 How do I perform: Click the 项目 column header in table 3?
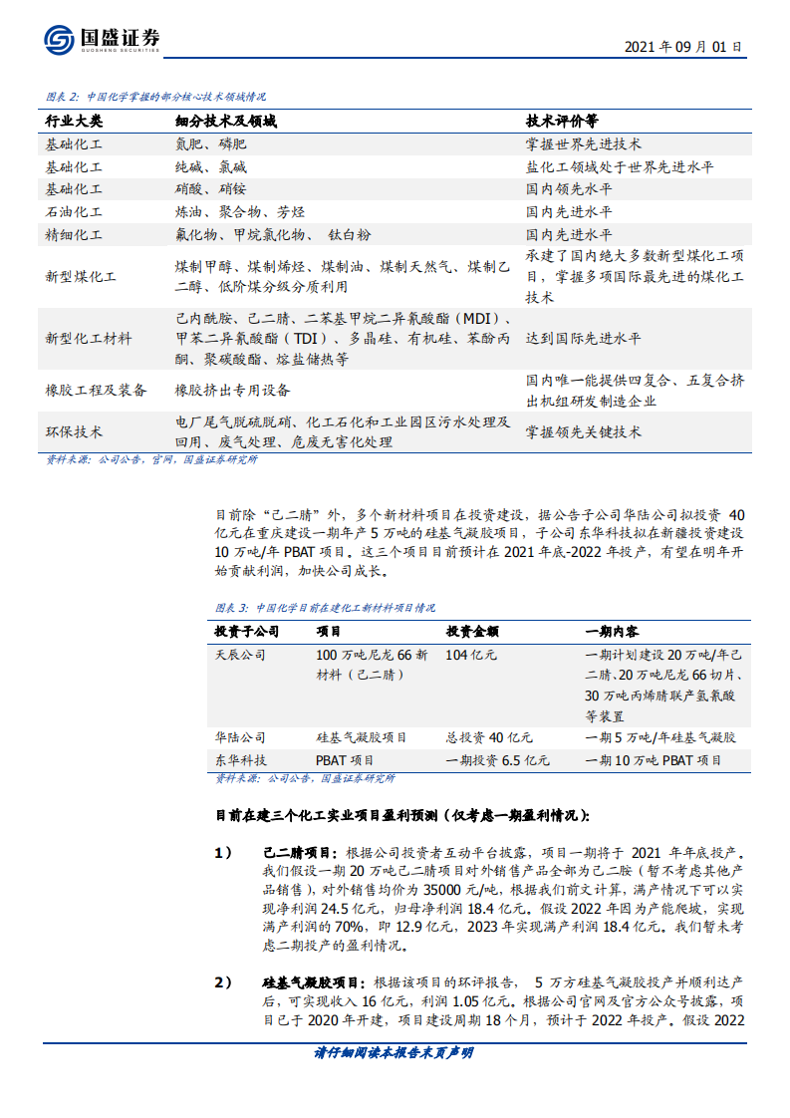coord(329,632)
